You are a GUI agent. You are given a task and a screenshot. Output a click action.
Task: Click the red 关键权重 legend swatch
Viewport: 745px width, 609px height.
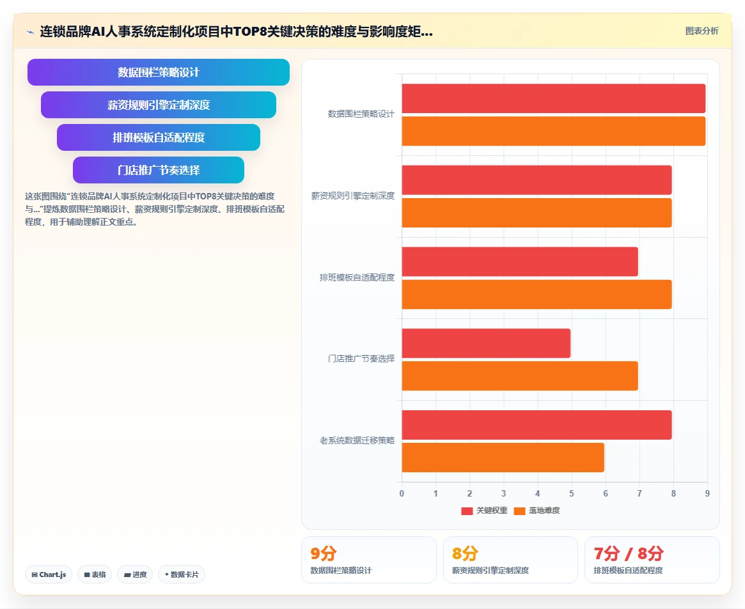(x=467, y=511)
